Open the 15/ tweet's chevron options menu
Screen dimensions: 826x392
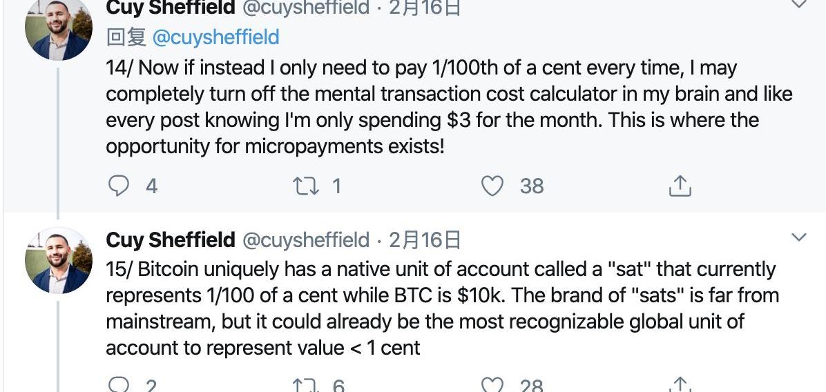click(x=798, y=238)
